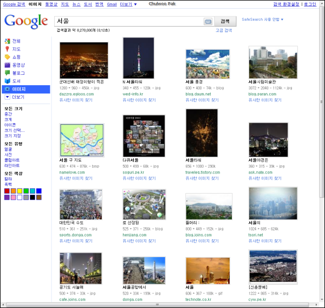Filter by 크게 size

click(x=8, y=119)
